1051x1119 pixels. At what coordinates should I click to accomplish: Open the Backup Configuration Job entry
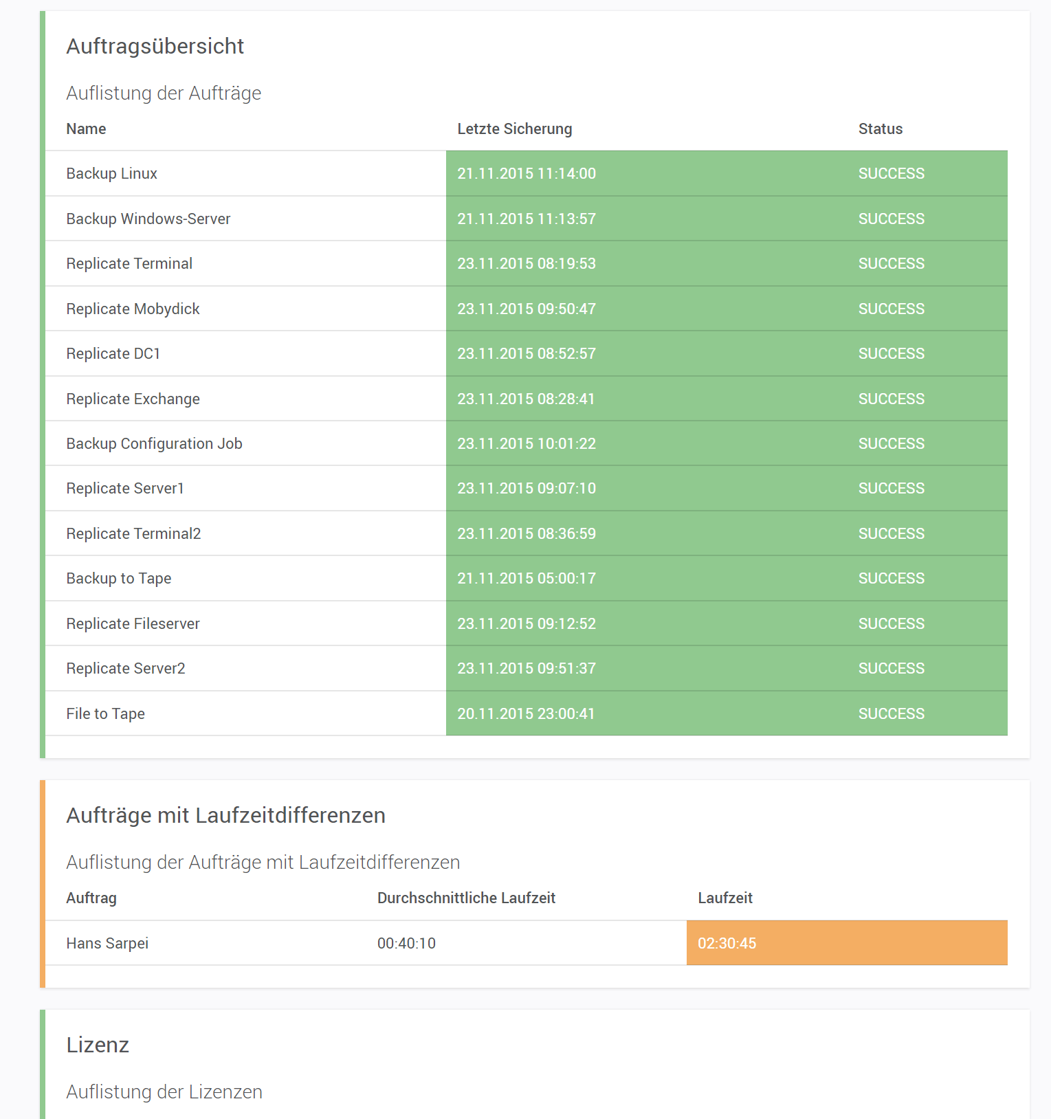[x=154, y=444]
